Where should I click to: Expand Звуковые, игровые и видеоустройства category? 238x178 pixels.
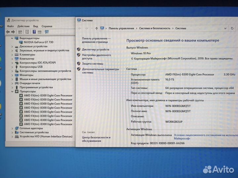(x=12, y=50)
